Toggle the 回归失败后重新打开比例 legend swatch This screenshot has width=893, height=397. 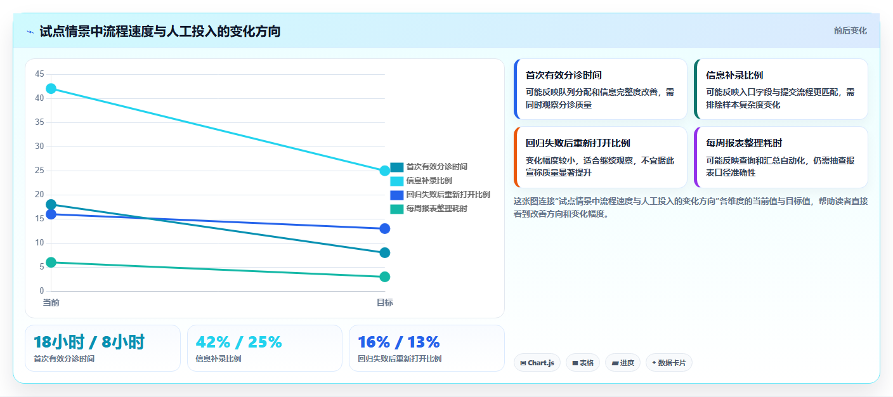(x=397, y=195)
